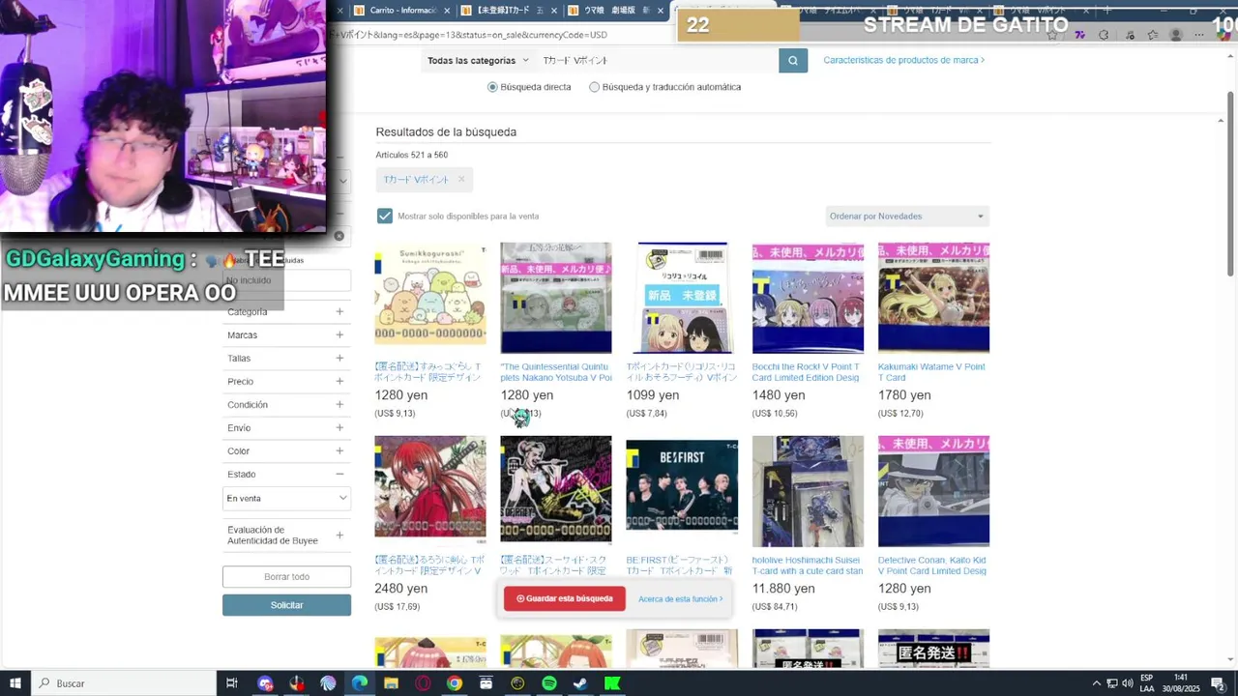The width and height of the screenshot is (1238, 696).
Task: Click Guardar esta búsqueda button
Action: click(565, 598)
